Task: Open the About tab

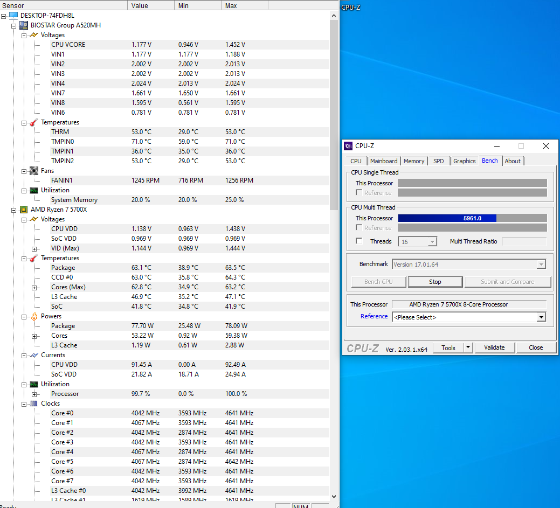Action: (x=513, y=161)
